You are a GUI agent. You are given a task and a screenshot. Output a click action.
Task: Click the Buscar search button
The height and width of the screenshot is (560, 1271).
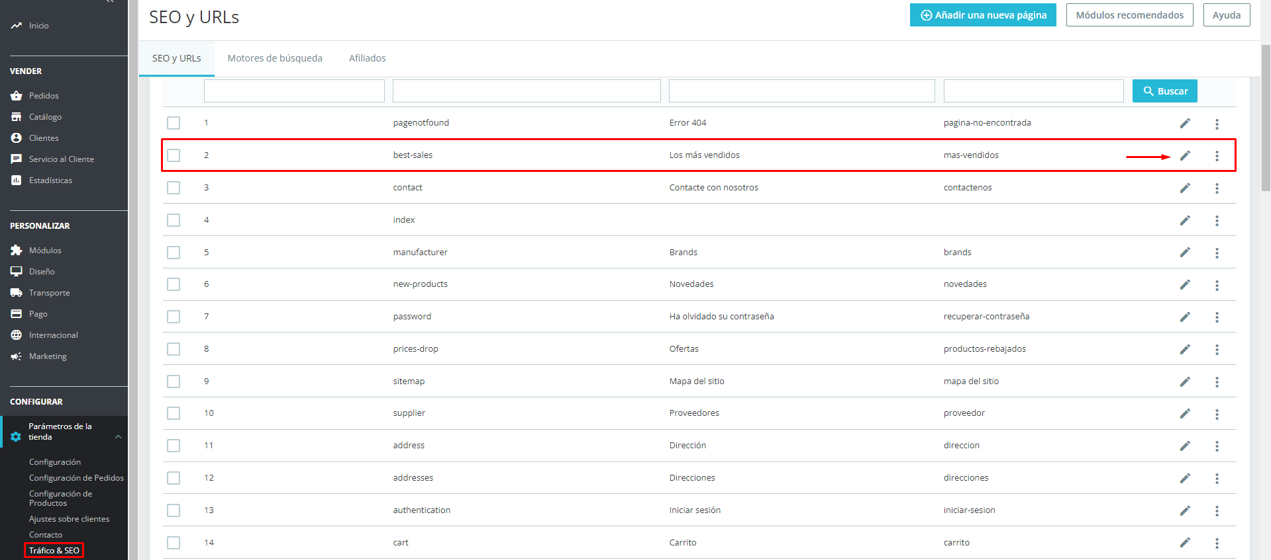pyautogui.click(x=1165, y=91)
